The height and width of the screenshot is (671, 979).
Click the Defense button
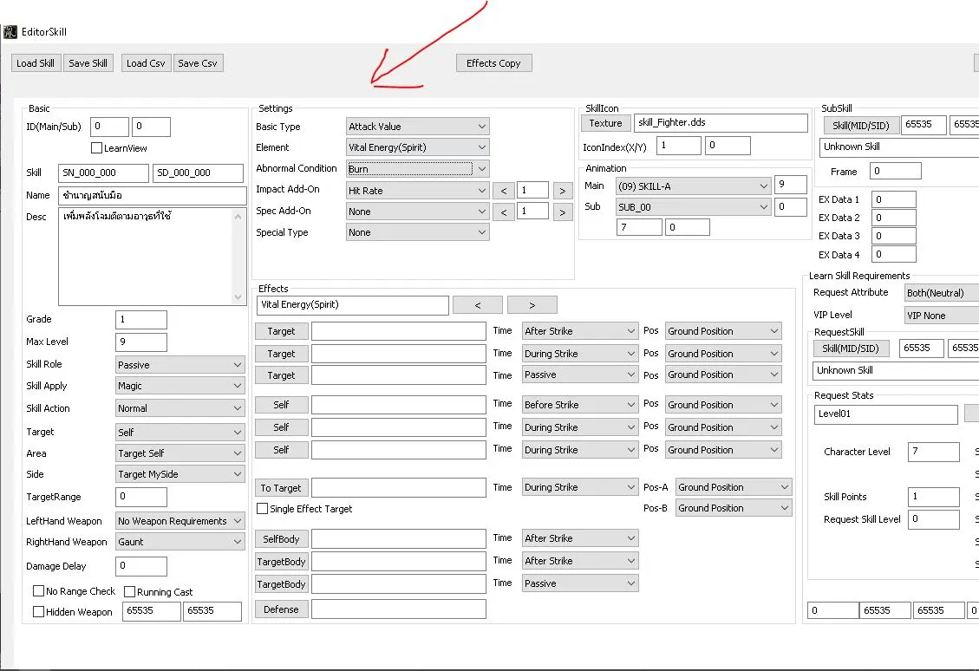[x=281, y=609]
